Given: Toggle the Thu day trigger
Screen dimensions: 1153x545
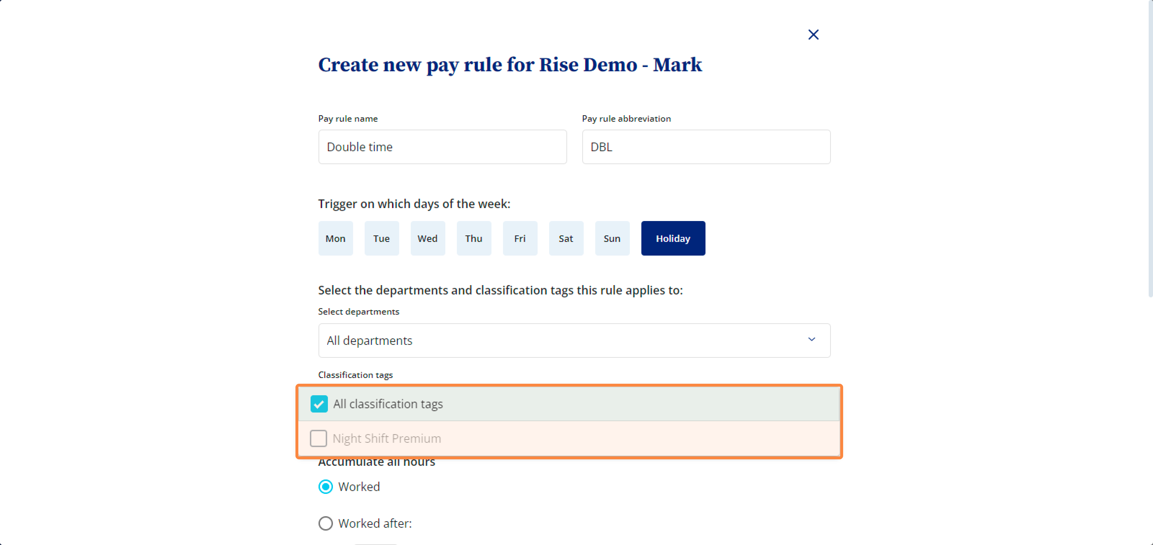Looking at the screenshot, I should point(473,238).
